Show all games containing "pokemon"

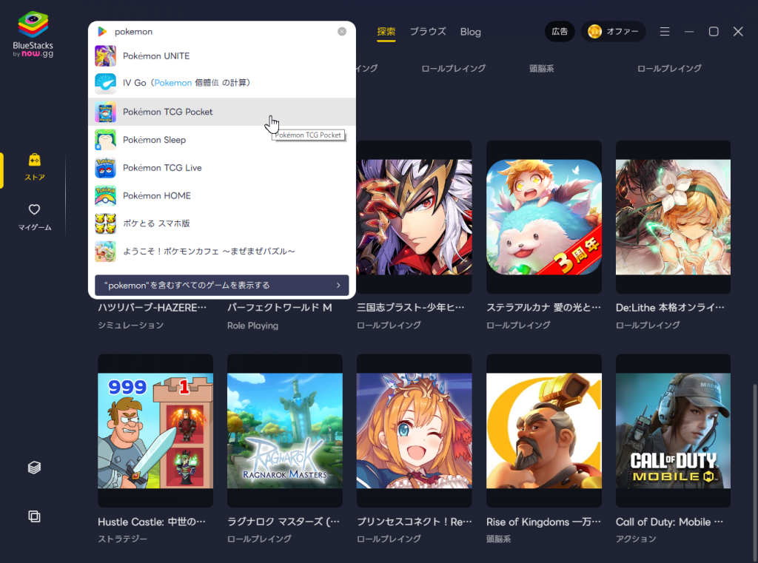coord(221,285)
